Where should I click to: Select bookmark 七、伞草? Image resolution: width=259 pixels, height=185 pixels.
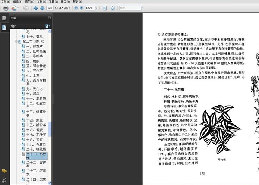[33, 75]
